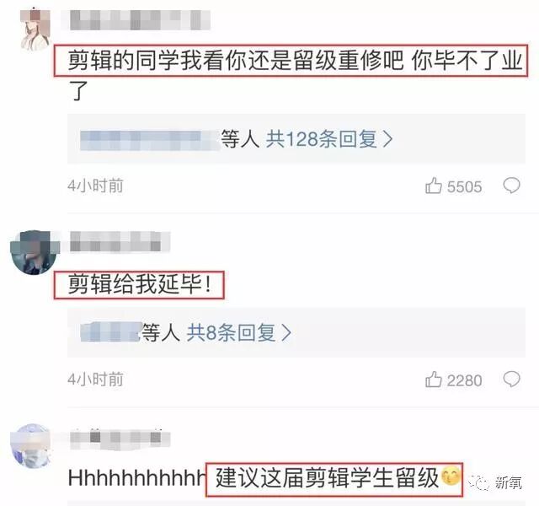
Task: Select comment text 剪辑给我延毕!
Action: tap(139, 285)
